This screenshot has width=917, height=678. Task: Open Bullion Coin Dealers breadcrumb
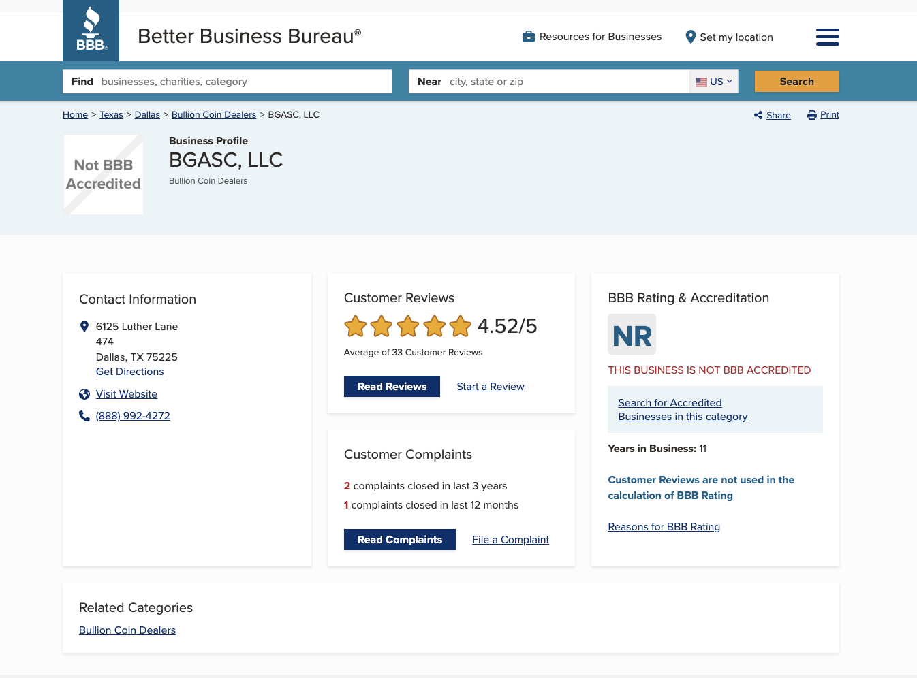point(214,115)
